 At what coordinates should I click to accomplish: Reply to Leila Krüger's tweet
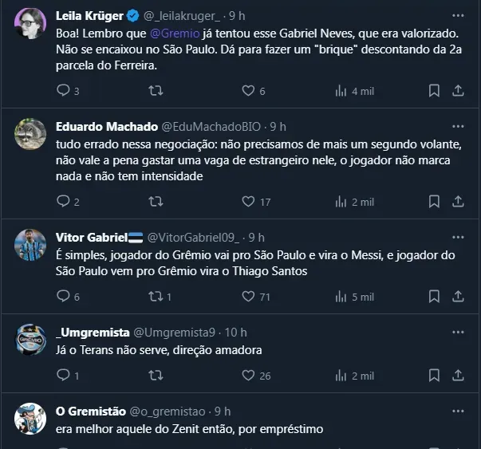point(64,91)
